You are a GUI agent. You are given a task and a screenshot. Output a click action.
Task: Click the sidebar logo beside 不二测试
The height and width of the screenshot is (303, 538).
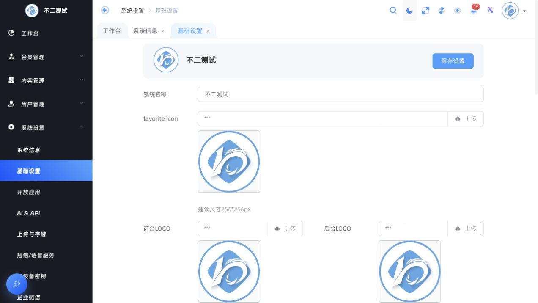pos(32,10)
